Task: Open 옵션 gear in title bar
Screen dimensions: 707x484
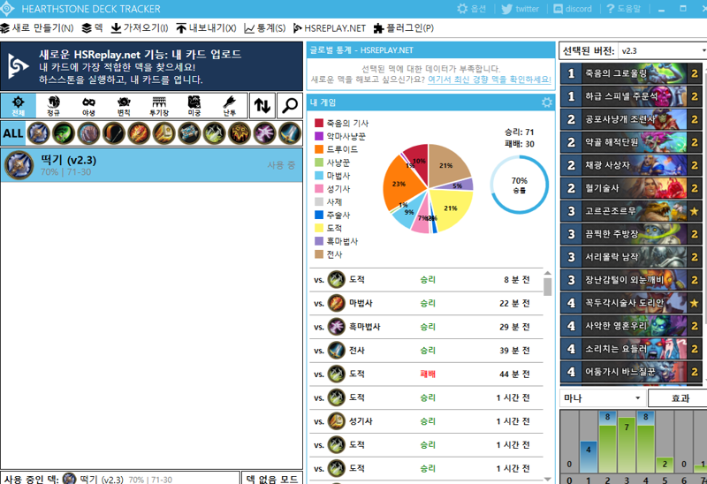Action: [471, 9]
